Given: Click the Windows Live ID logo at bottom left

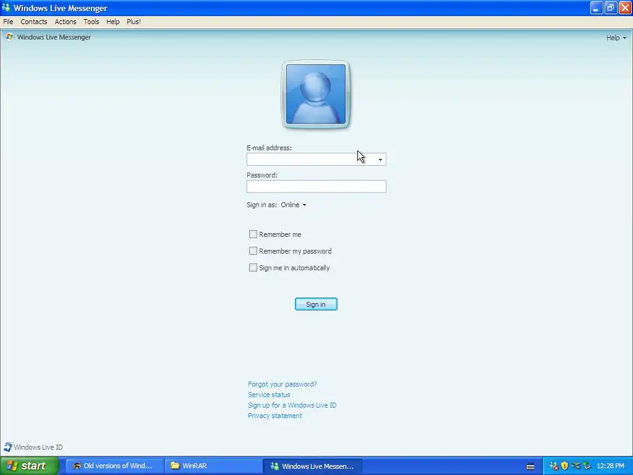Looking at the screenshot, I should tap(7, 447).
